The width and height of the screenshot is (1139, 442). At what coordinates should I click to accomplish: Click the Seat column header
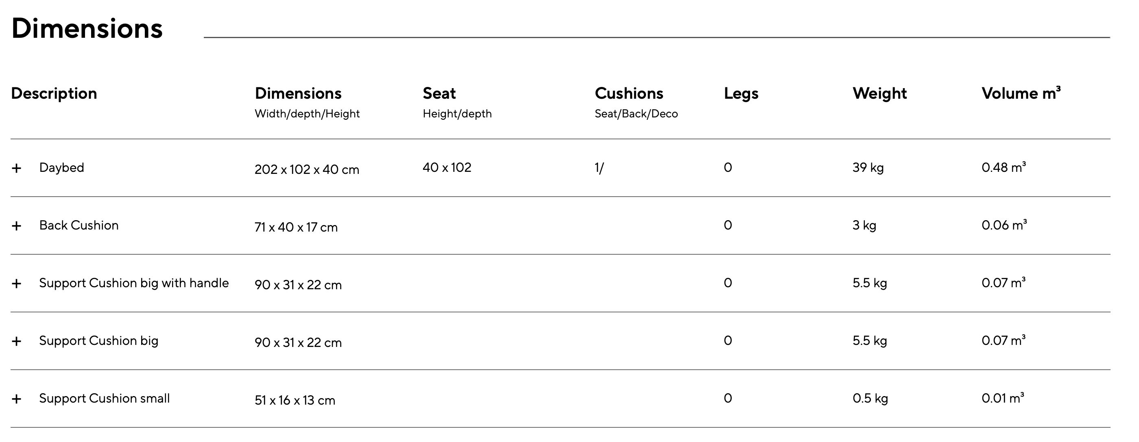click(x=439, y=93)
